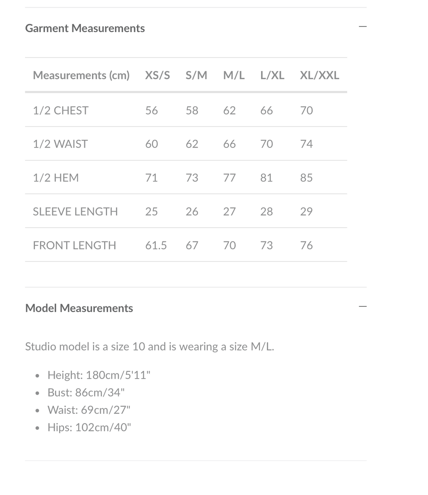This screenshot has height=495, width=428.
Task: Select the 1/2 WAIST row label
Action: click(x=60, y=144)
